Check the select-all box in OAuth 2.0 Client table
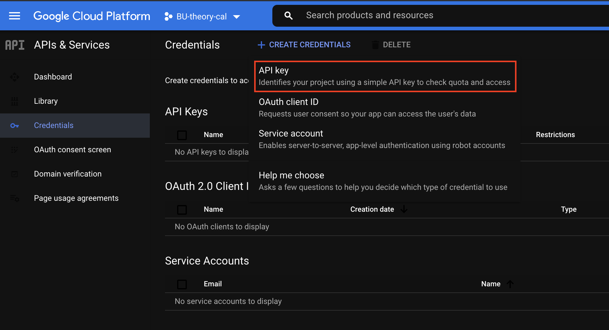The image size is (609, 330). click(182, 210)
